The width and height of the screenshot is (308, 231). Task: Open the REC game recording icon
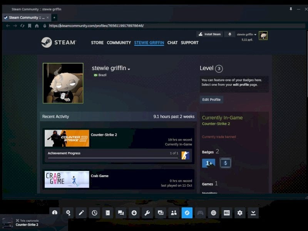click(227, 213)
